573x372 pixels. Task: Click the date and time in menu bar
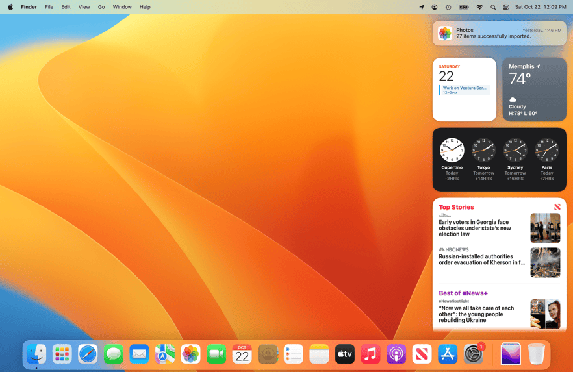pyautogui.click(x=541, y=7)
